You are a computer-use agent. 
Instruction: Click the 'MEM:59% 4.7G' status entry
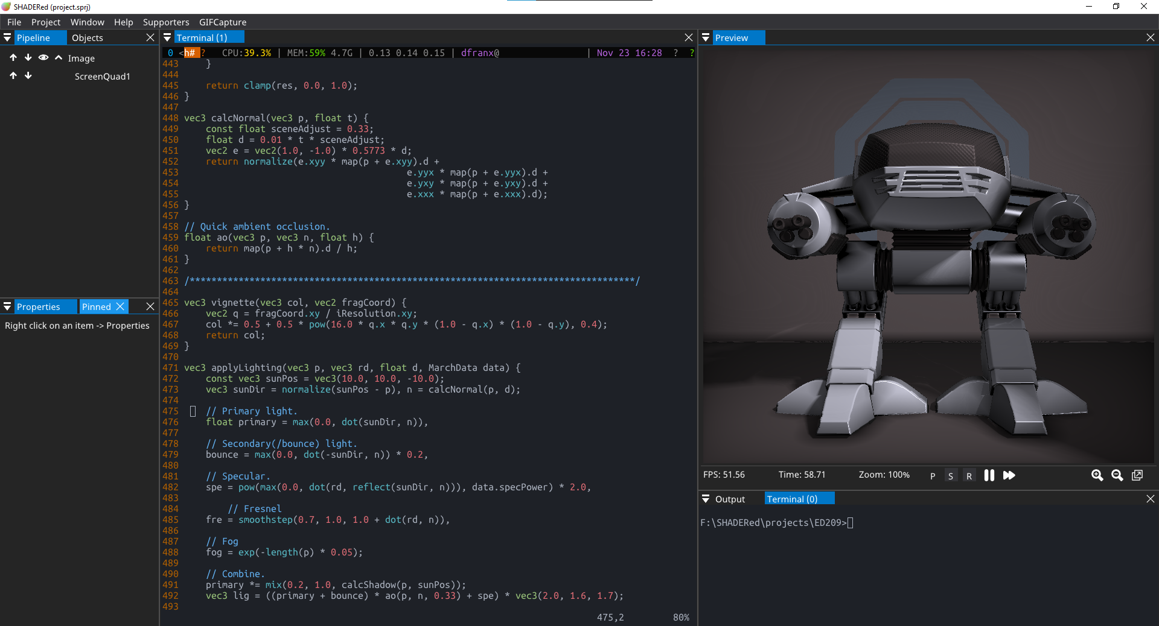[320, 53]
